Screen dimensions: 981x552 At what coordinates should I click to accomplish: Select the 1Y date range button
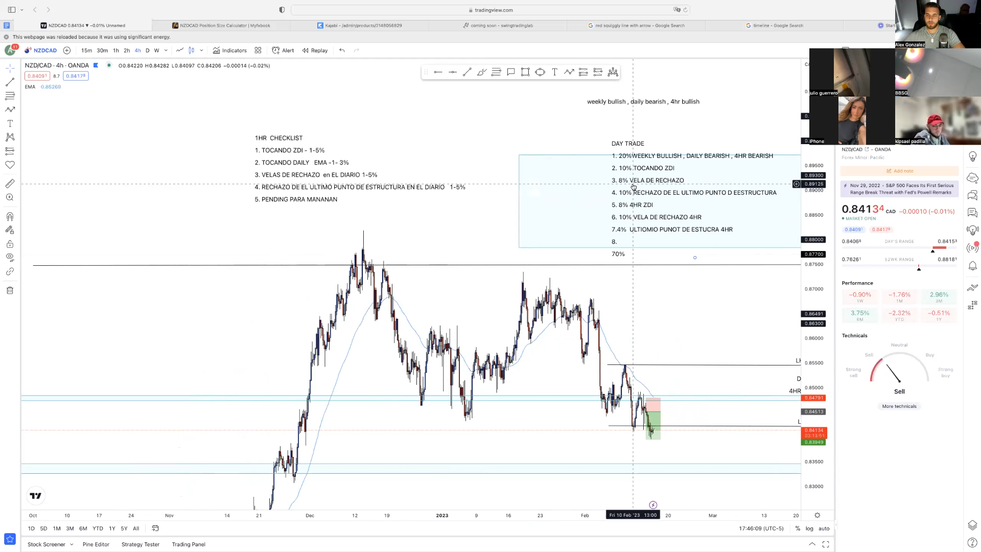coord(112,528)
